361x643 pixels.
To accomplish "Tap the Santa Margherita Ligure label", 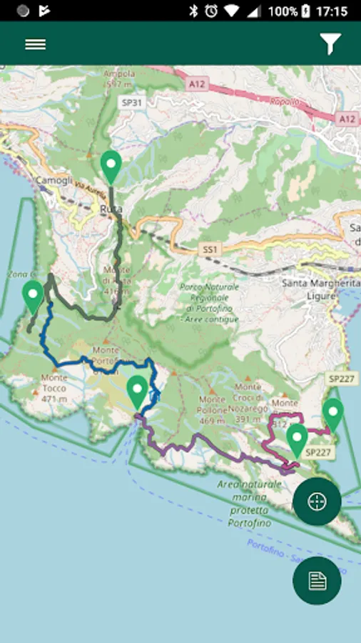I will [x=321, y=289].
